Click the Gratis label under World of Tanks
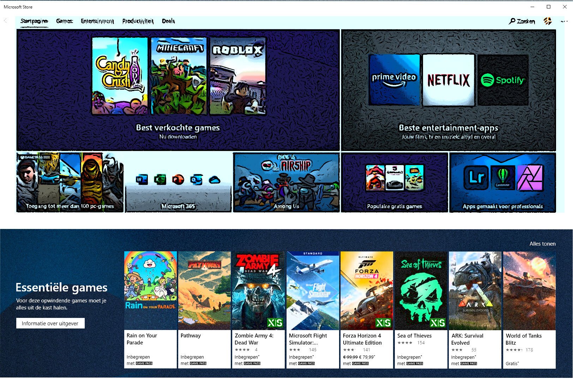The height and width of the screenshot is (387, 573). 512,363
